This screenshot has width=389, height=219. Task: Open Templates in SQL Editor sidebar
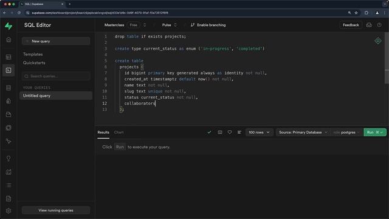[x=33, y=54]
